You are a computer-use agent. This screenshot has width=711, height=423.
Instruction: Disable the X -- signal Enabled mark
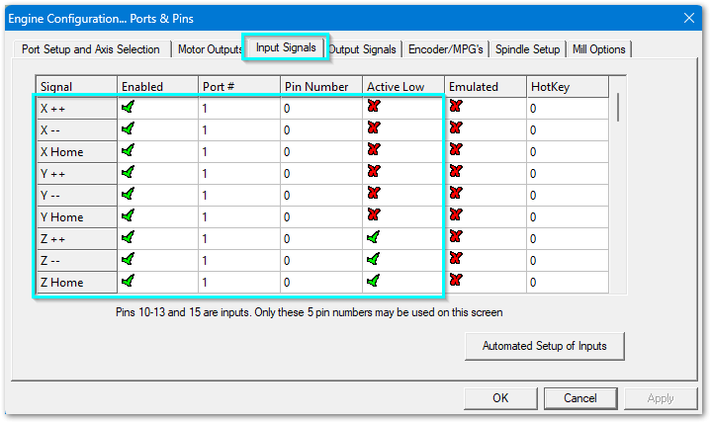[128, 129]
